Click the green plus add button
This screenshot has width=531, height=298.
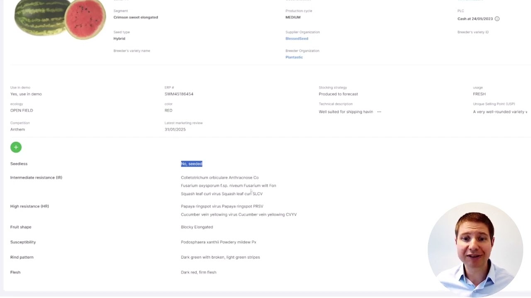tap(16, 147)
